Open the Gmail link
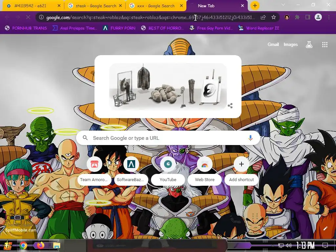This screenshot has height=252, width=336. (273, 44)
